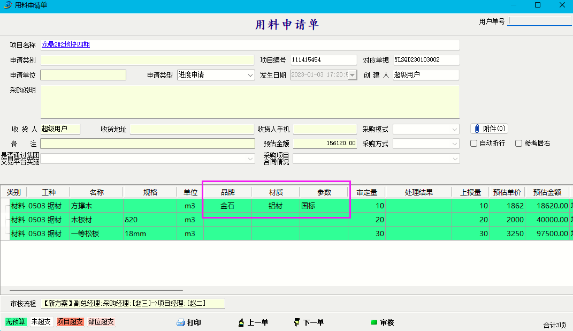Image resolution: width=573 pixels, height=331 pixels.
Task: Open the 采购模式 dropdown list
Action: point(455,129)
